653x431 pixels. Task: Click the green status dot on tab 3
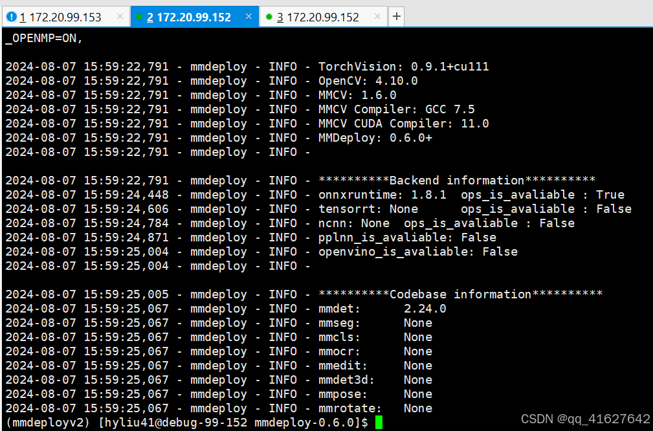[x=269, y=17]
